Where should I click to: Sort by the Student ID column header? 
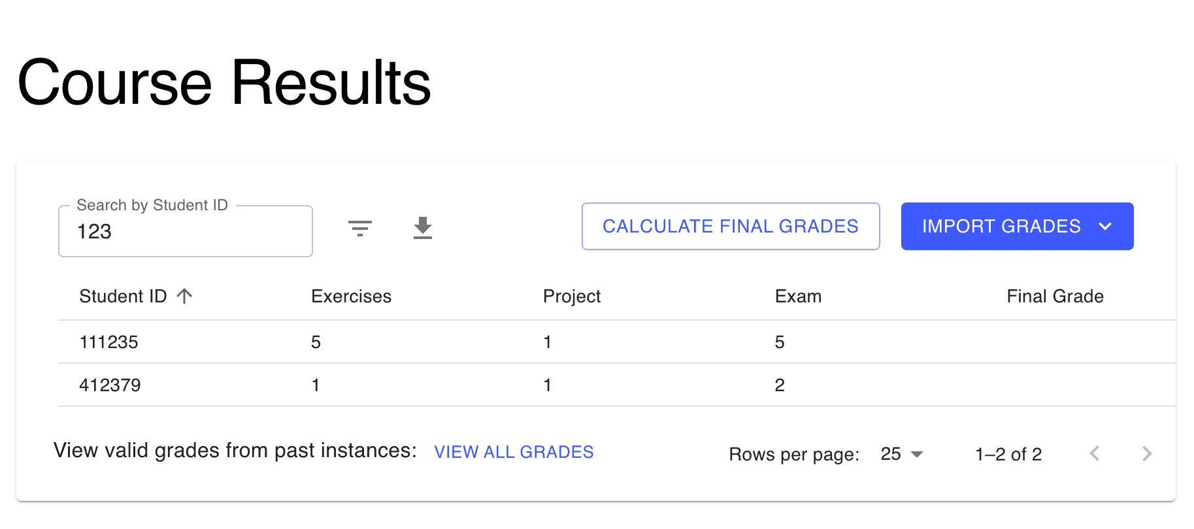point(123,297)
